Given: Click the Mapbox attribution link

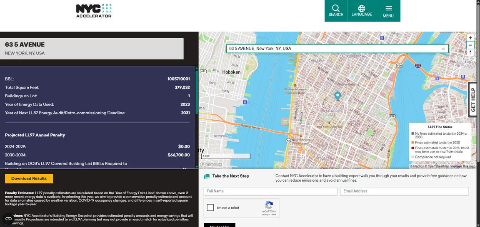Looking at the screenshot, I should 417,166.
